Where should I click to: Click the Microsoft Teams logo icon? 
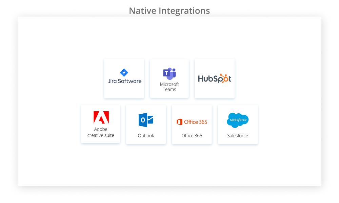click(169, 73)
